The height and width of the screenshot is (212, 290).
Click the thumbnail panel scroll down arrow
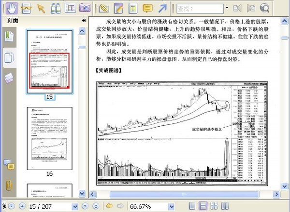[x=82, y=193]
